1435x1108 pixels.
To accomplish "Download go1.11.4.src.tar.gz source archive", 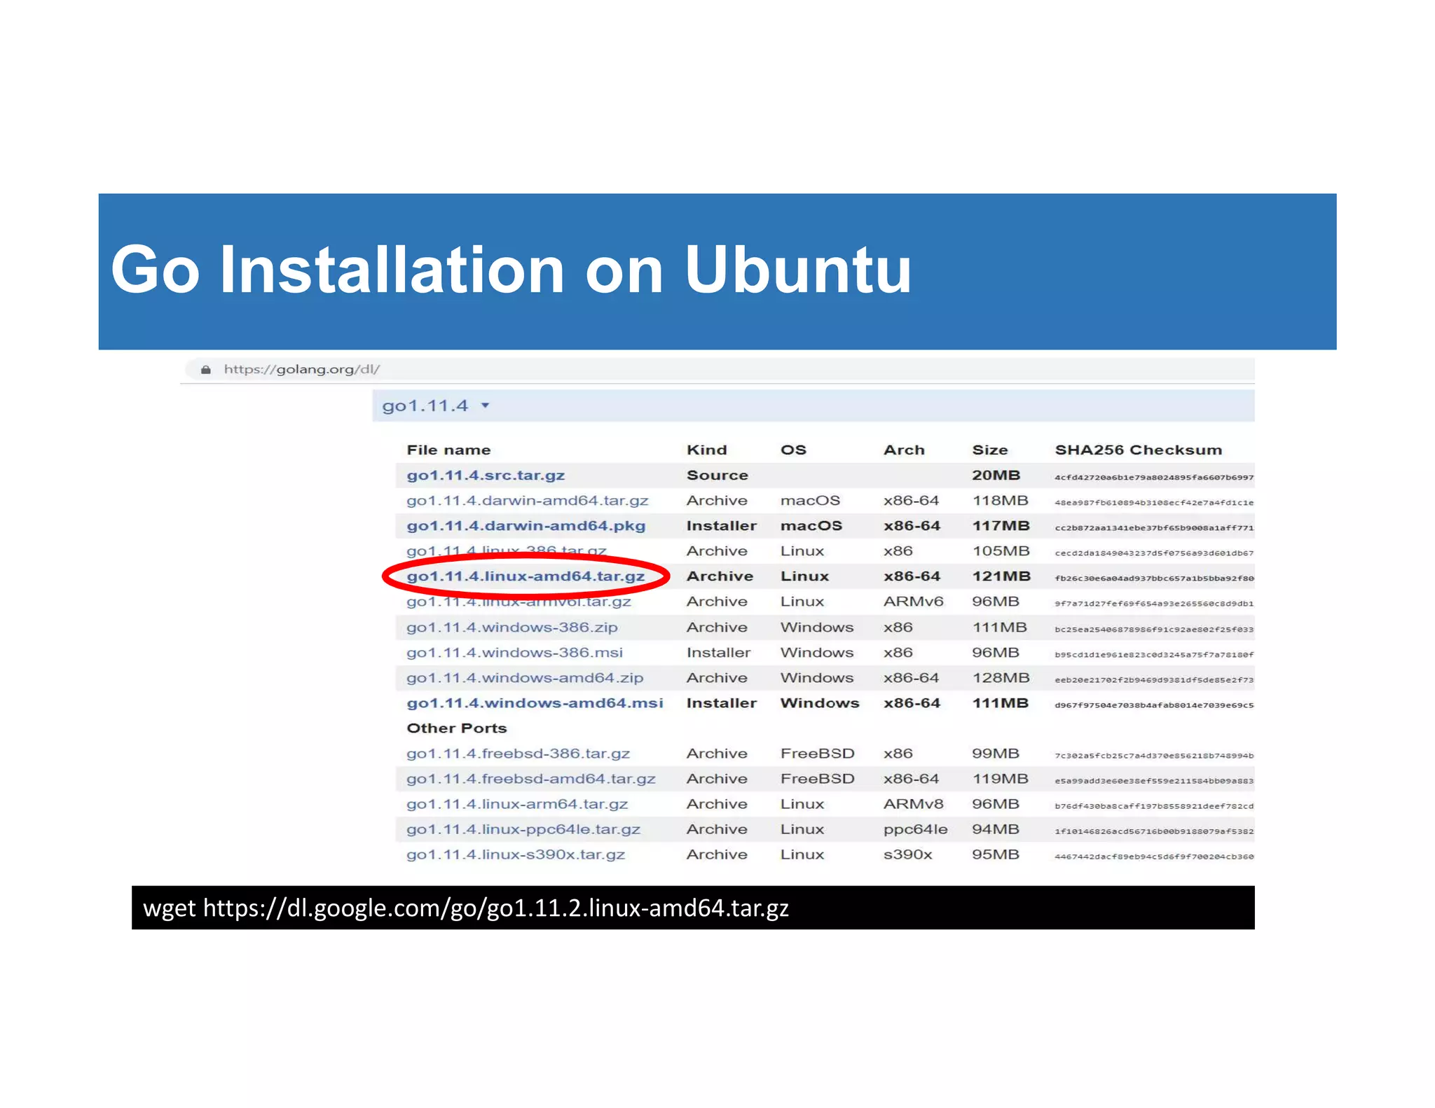I will (486, 475).
